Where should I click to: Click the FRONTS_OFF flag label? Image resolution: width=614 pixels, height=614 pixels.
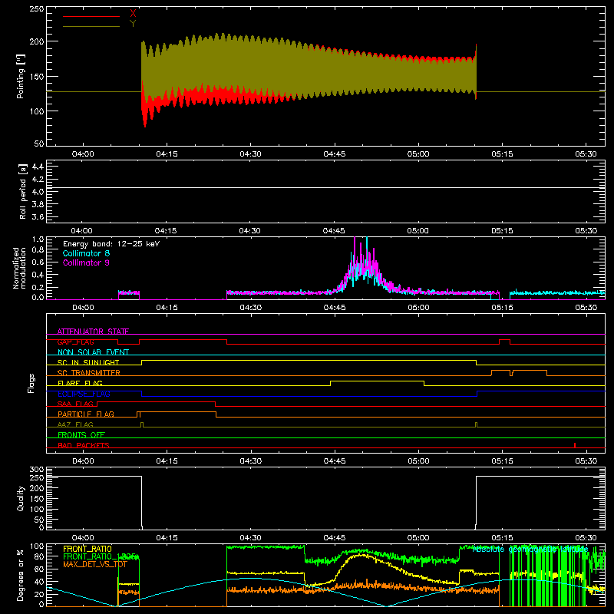pyautogui.click(x=81, y=434)
